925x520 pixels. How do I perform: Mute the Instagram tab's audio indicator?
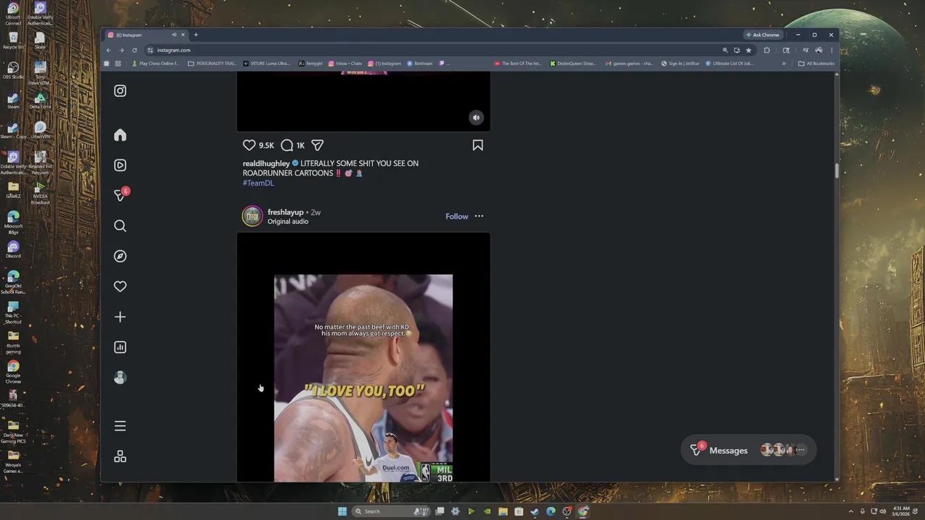tap(174, 35)
